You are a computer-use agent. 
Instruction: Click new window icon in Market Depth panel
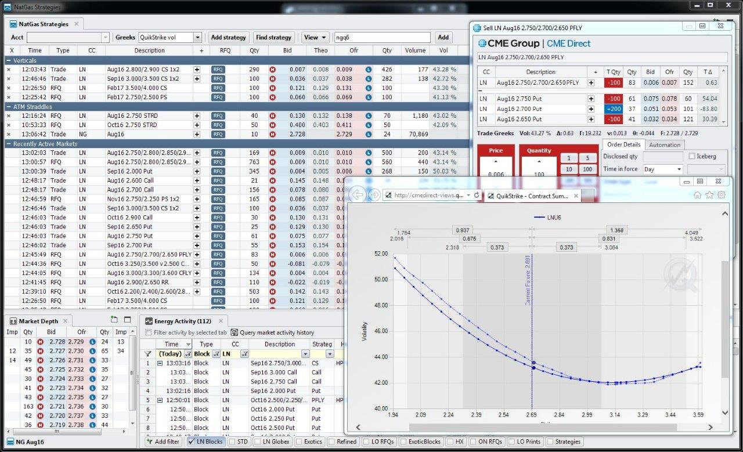tap(114, 320)
